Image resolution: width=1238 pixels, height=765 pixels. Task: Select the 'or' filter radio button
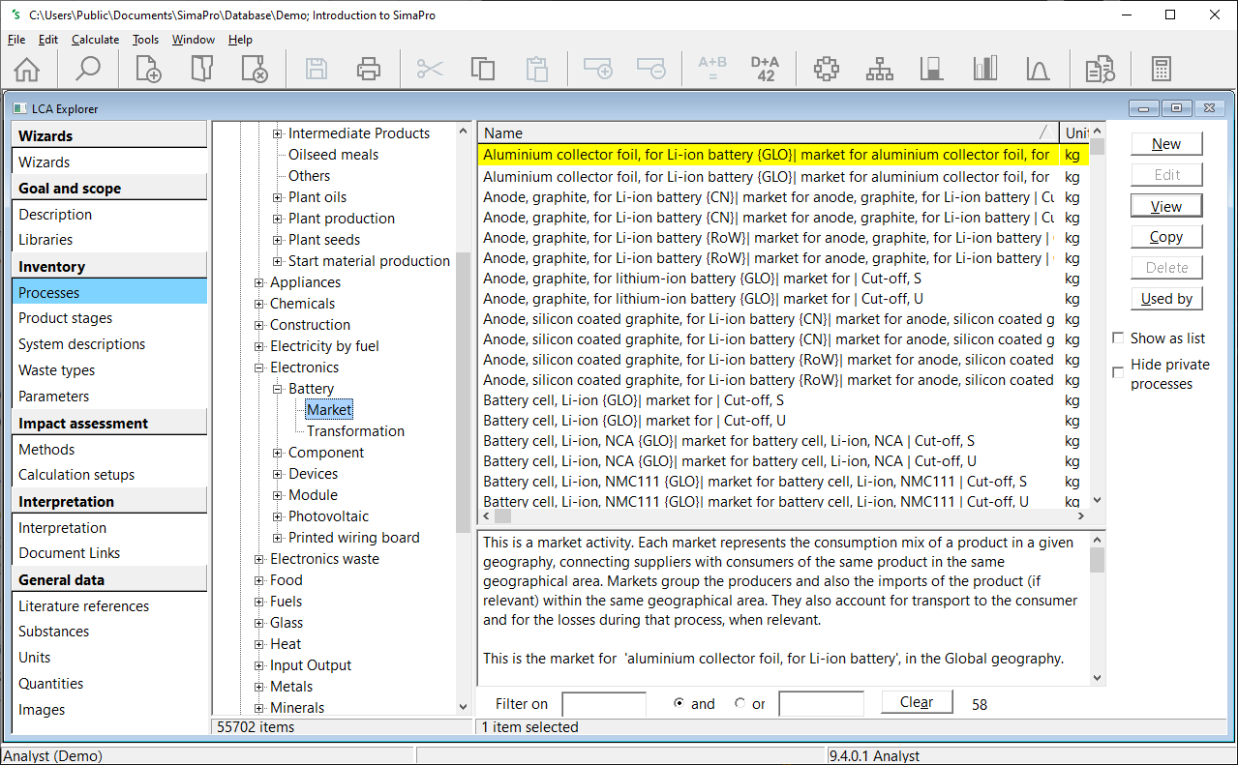coord(740,703)
